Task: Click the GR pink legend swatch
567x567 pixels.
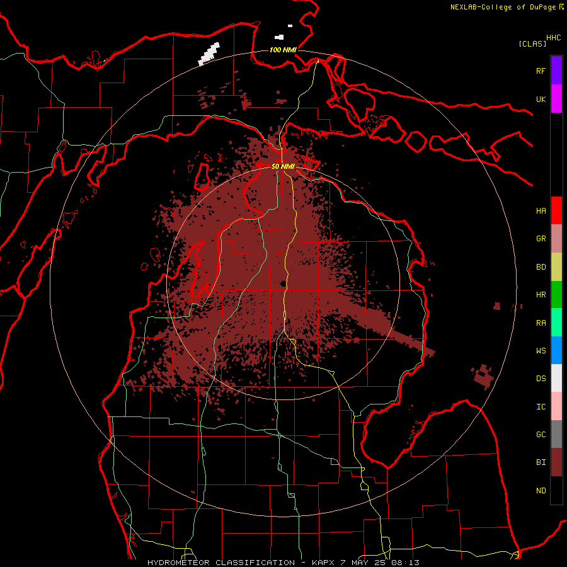Action: pyautogui.click(x=556, y=239)
